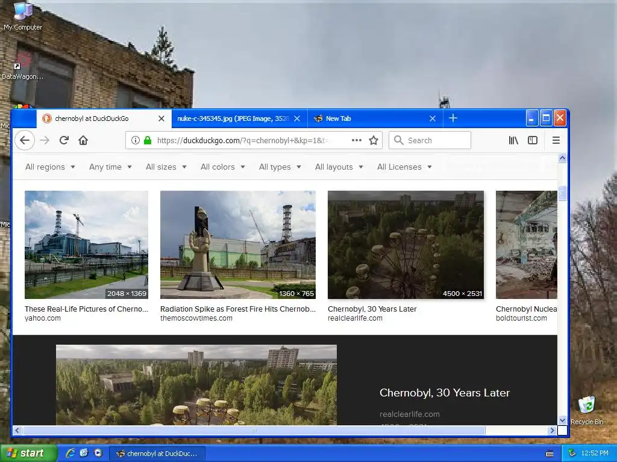Open 'Radiation Spike as Forest Fire Hits' title

pyautogui.click(x=237, y=309)
